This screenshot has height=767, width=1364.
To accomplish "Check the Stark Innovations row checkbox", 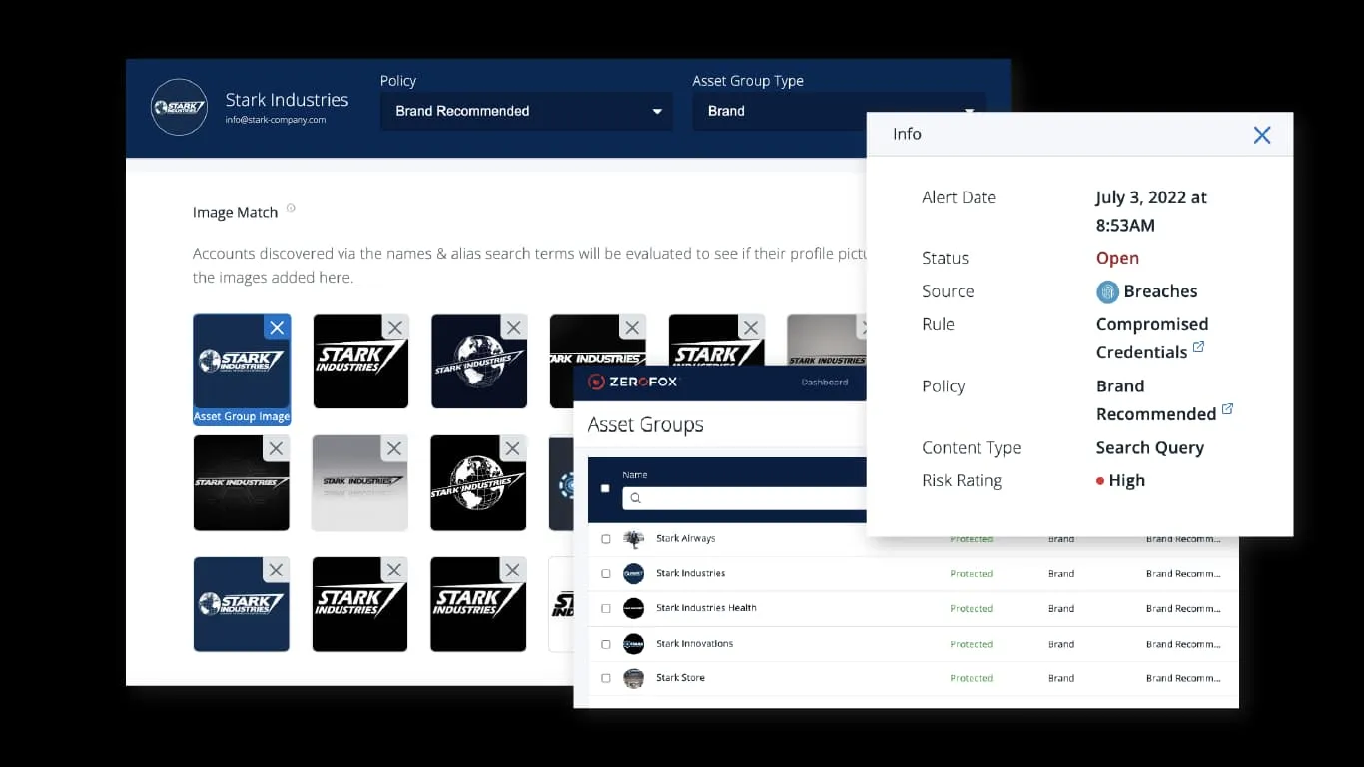I will (x=606, y=644).
